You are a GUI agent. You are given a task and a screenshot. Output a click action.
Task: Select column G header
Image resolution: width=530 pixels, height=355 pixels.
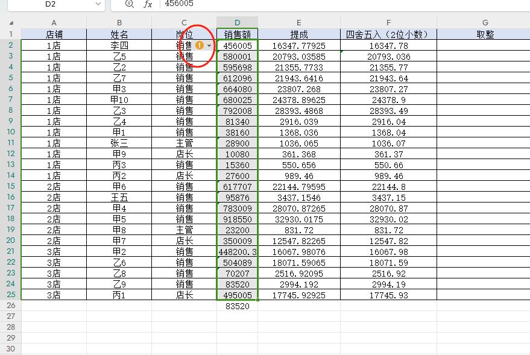click(485, 23)
